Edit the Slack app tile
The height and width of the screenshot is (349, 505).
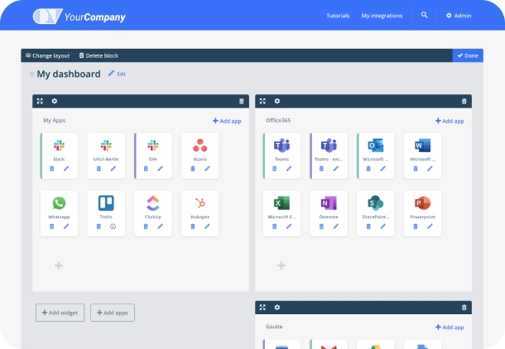[66, 169]
